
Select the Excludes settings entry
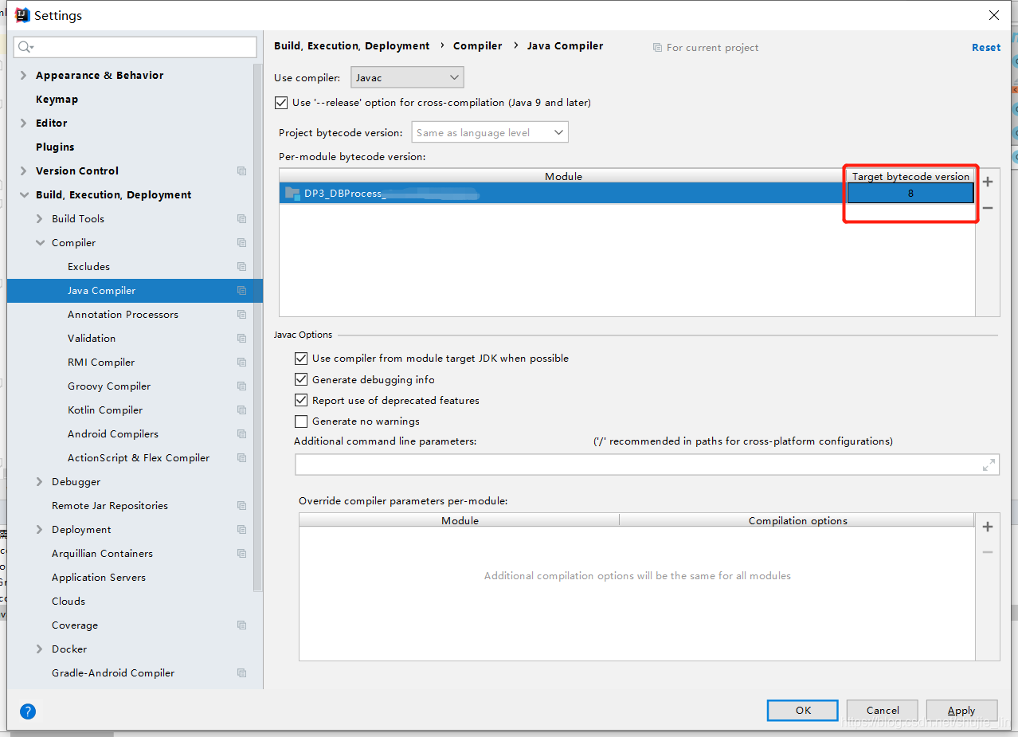coord(88,266)
